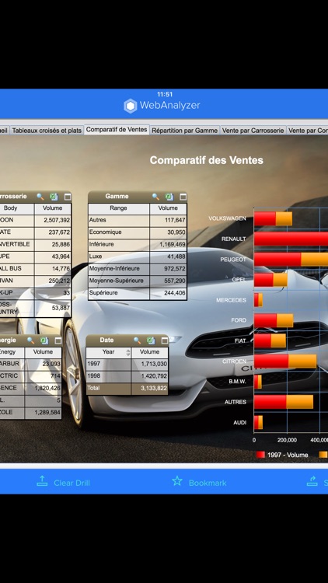This screenshot has height=583, width=328.
Task: Select the Inférieure range row
Action: click(x=138, y=245)
